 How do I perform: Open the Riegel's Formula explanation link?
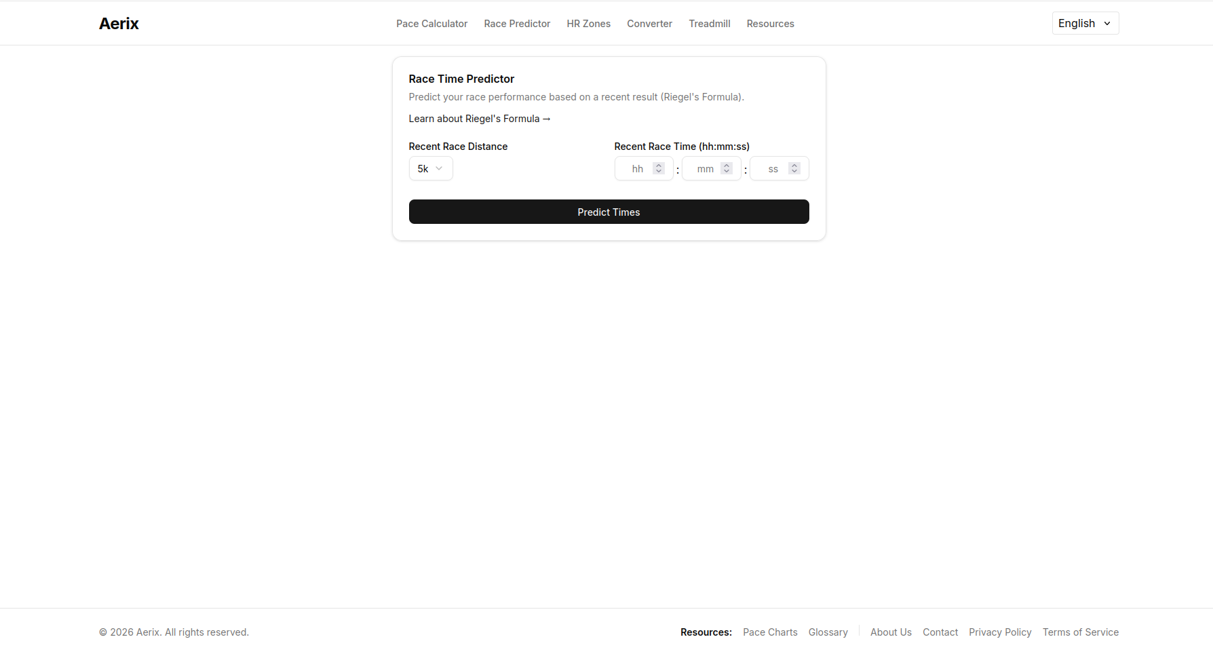pos(479,118)
